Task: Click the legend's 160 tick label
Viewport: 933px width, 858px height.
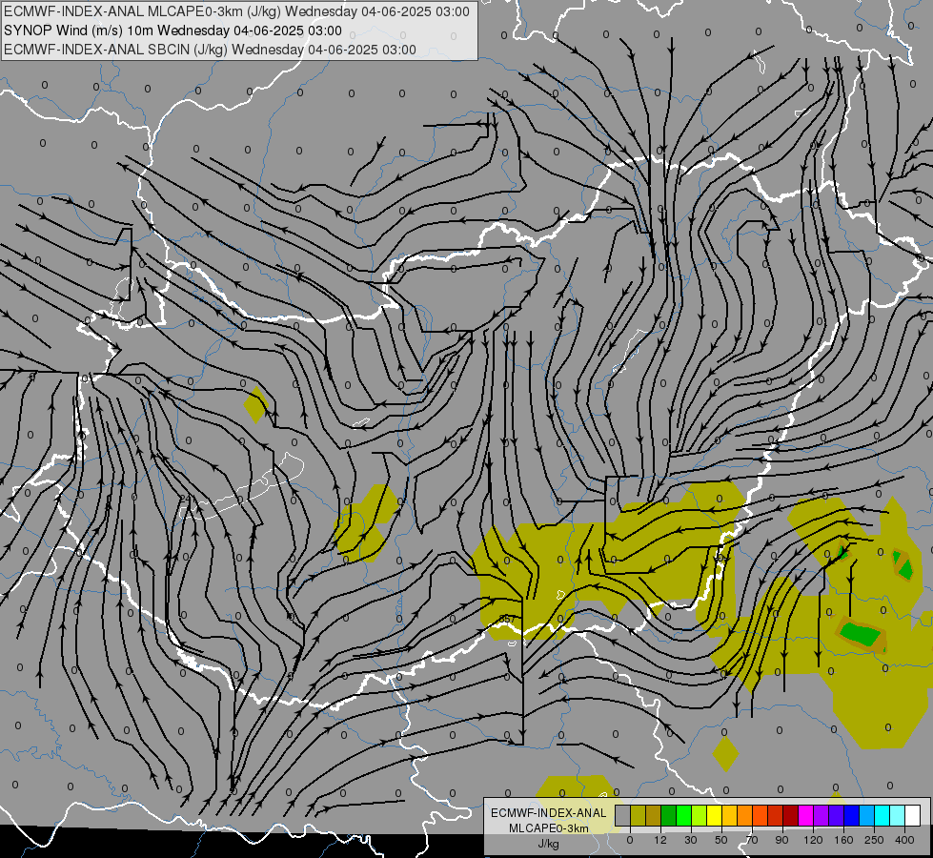Action: (843, 840)
